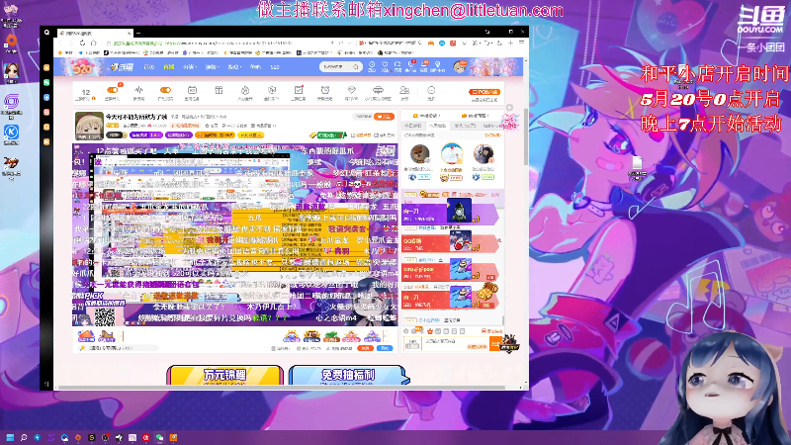Click the orange PC button in the toolbar's right end
The height and width of the screenshot is (445, 791).
(484, 92)
